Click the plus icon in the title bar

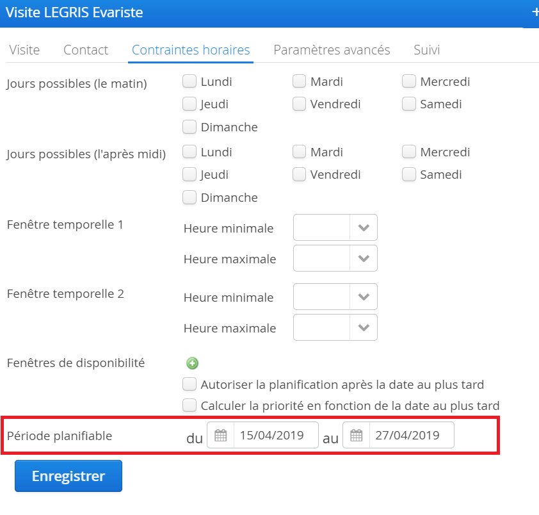(535, 12)
